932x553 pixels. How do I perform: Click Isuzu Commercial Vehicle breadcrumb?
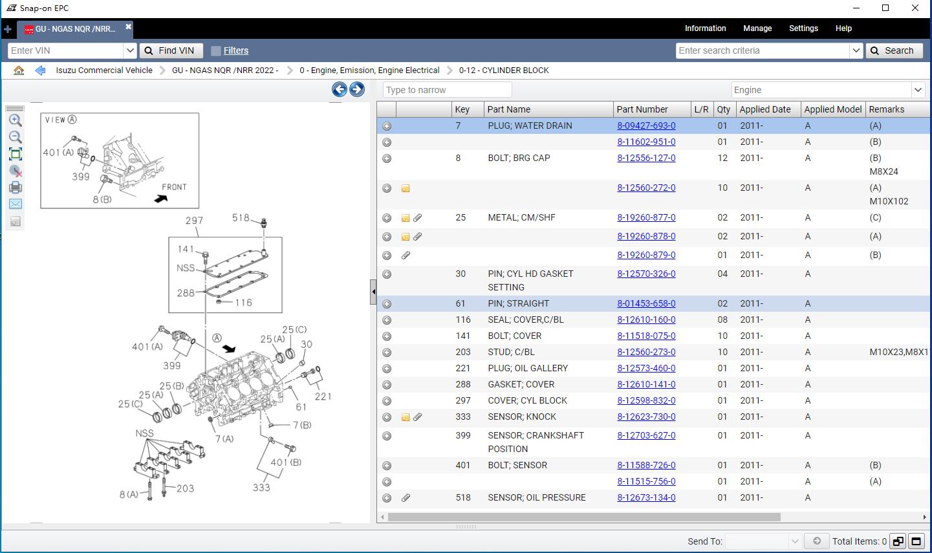[x=104, y=70]
